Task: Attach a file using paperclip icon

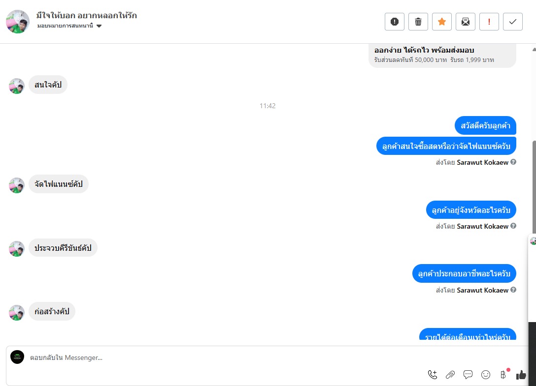Action: [x=450, y=375]
